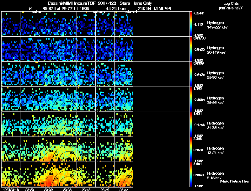Click the 'Hydrogen 90-149 keV' label
Image resolution: width=251 pixels, height=191 pixels.
(x=216, y=50)
